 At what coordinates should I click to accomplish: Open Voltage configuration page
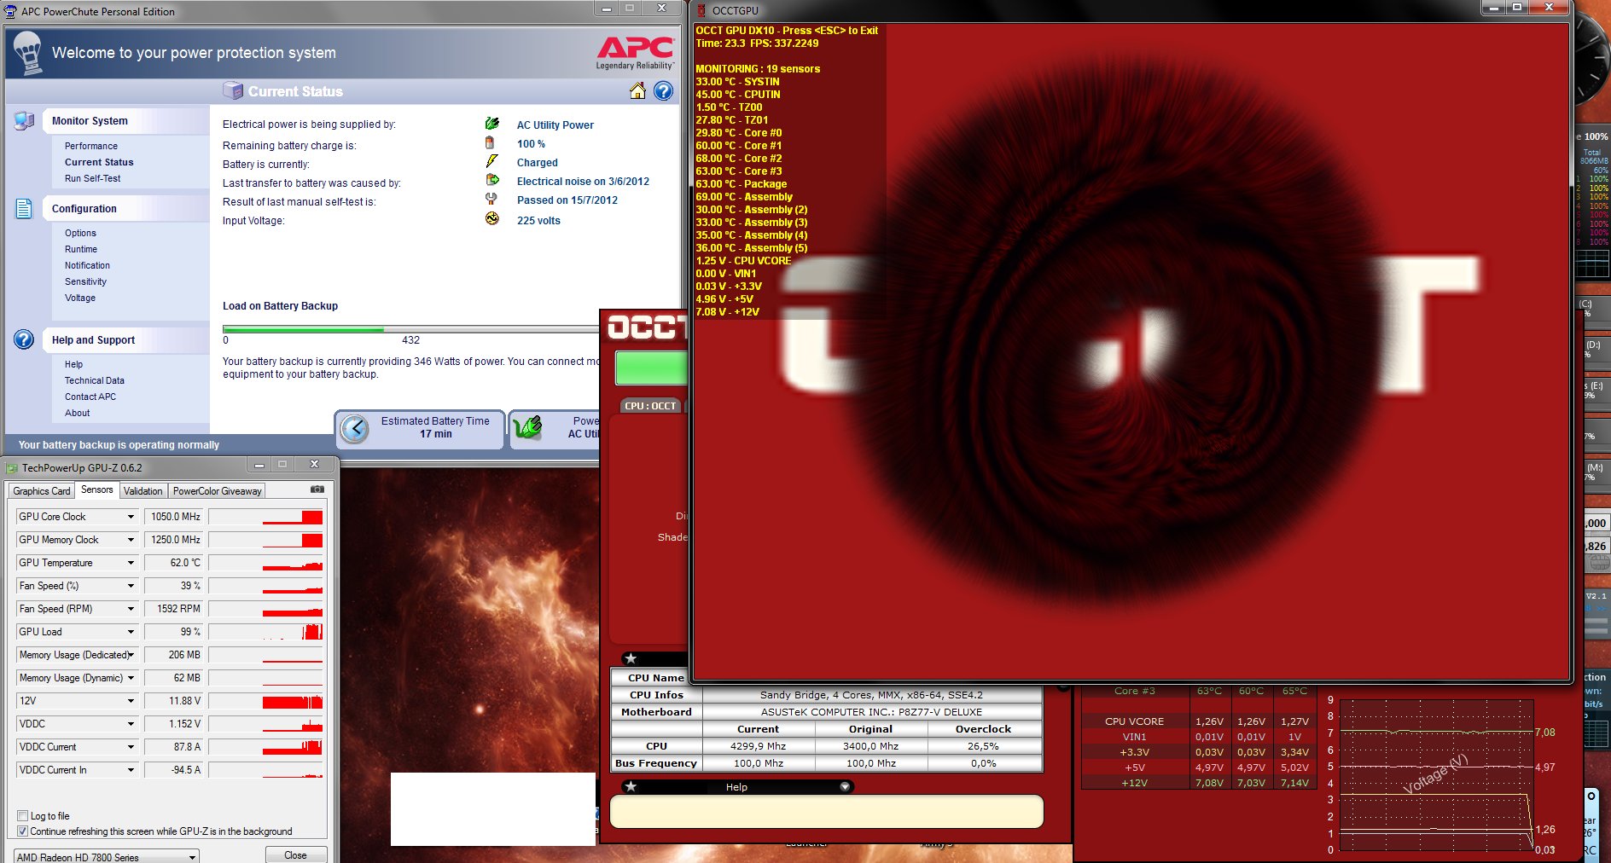(x=80, y=298)
